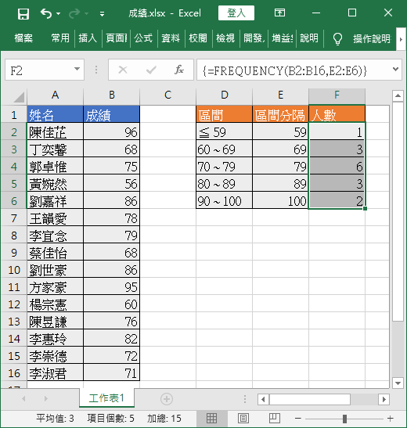Select the 姓名 header cell

coord(55,114)
